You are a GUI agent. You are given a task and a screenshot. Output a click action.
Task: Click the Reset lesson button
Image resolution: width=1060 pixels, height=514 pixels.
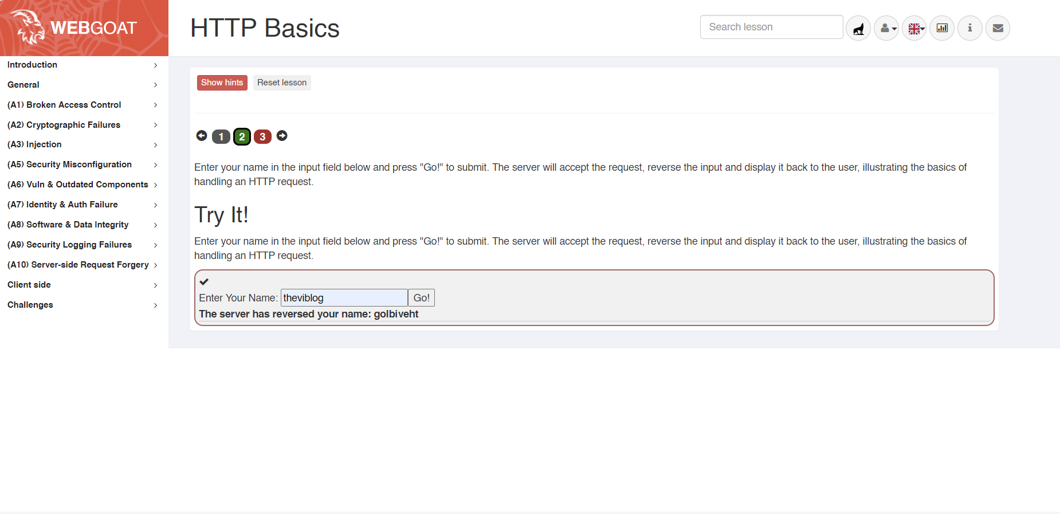[x=281, y=83]
